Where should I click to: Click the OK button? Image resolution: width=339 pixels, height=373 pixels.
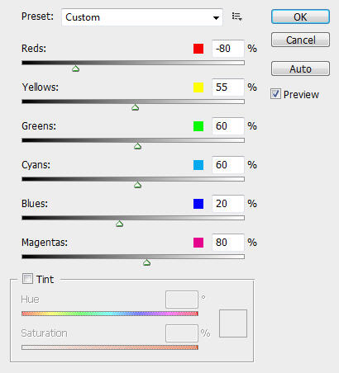pos(300,17)
